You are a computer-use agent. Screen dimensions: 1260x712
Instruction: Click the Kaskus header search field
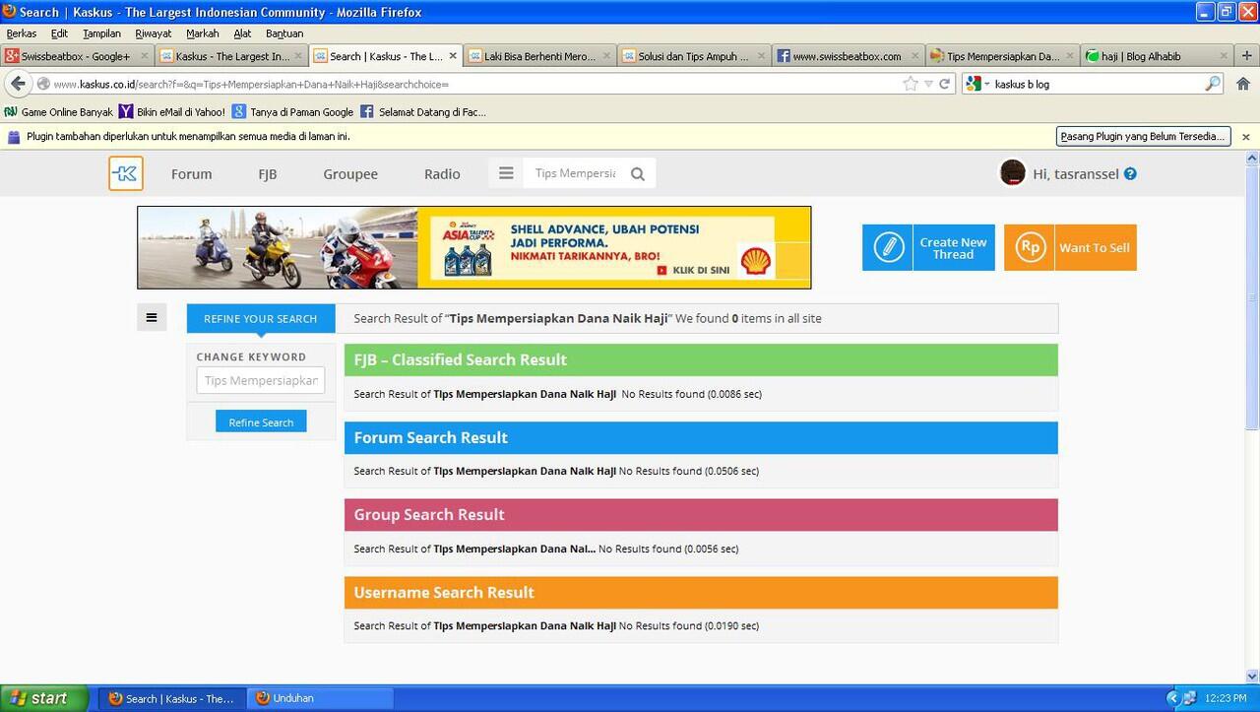tap(575, 173)
